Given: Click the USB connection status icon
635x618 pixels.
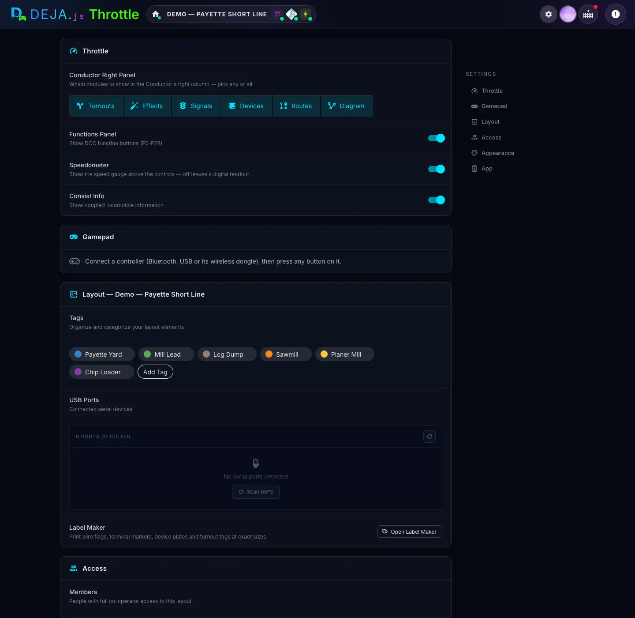Looking at the screenshot, I should 306,14.
